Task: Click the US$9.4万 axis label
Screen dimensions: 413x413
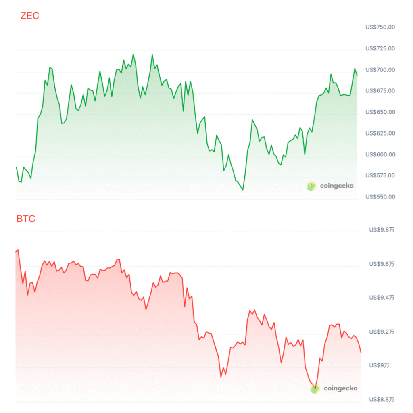Action: click(382, 298)
